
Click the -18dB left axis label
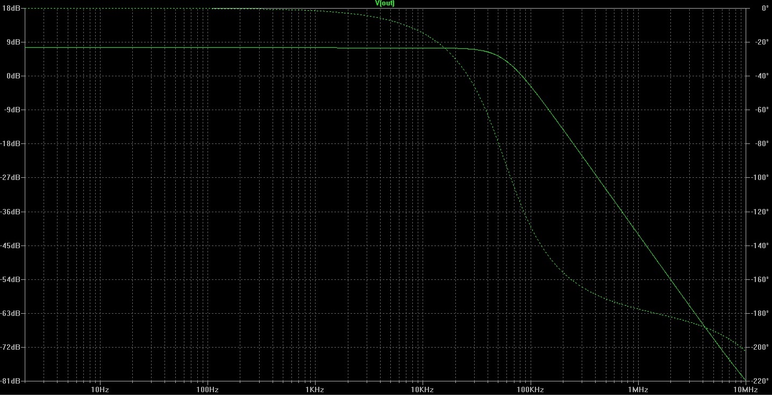click(x=11, y=143)
